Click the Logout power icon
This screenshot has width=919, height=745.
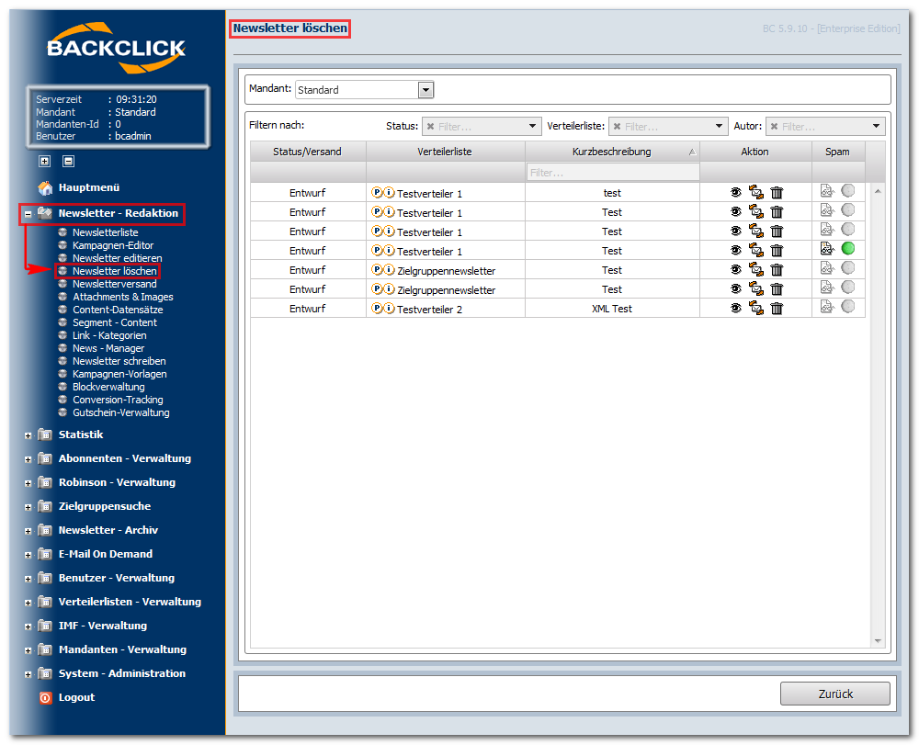coord(45,697)
